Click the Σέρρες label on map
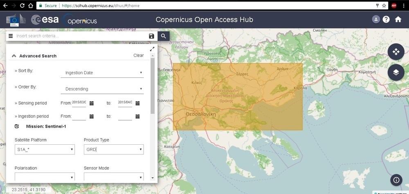This screenshot has height=194, width=409. click(x=242, y=74)
